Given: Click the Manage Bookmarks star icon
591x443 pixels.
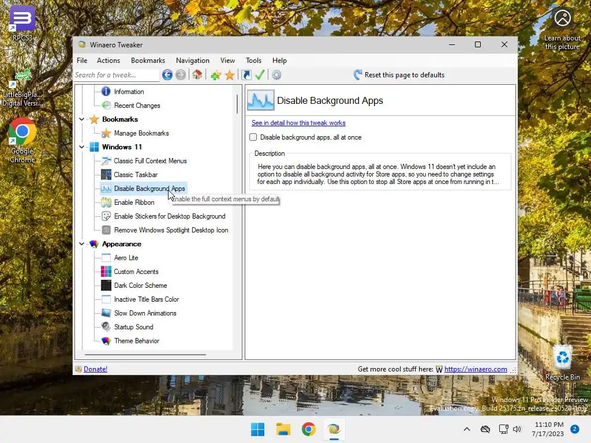Looking at the screenshot, I should (106, 133).
